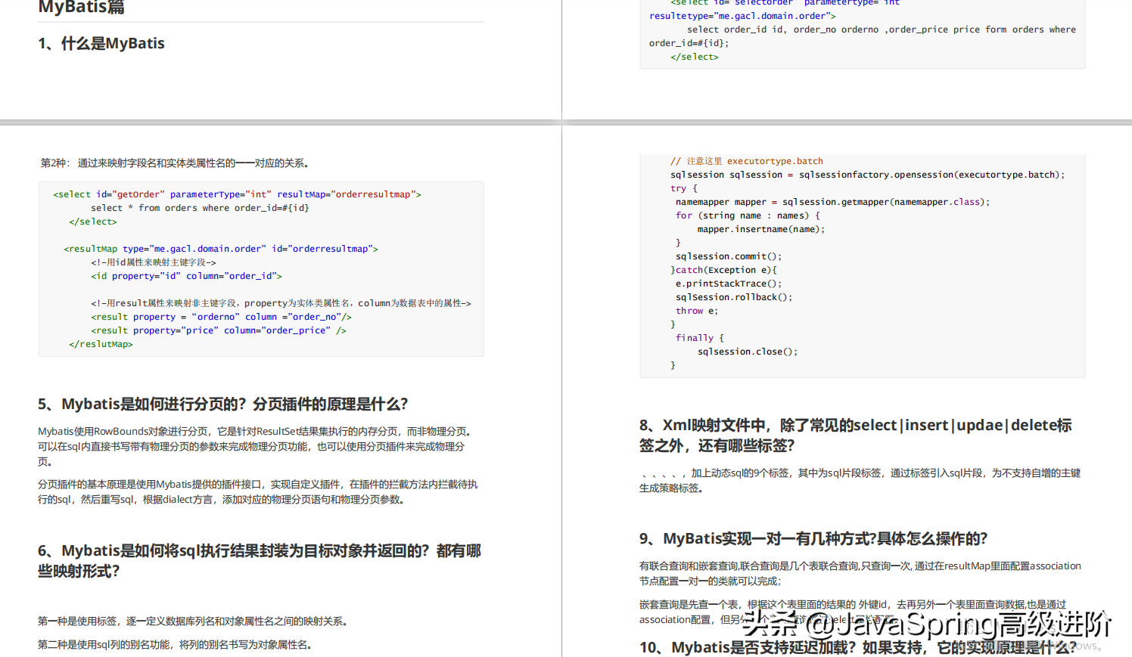This screenshot has width=1132, height=657.
Task: Click result property "orderno" code line
Action: click(x=221, y=317)
